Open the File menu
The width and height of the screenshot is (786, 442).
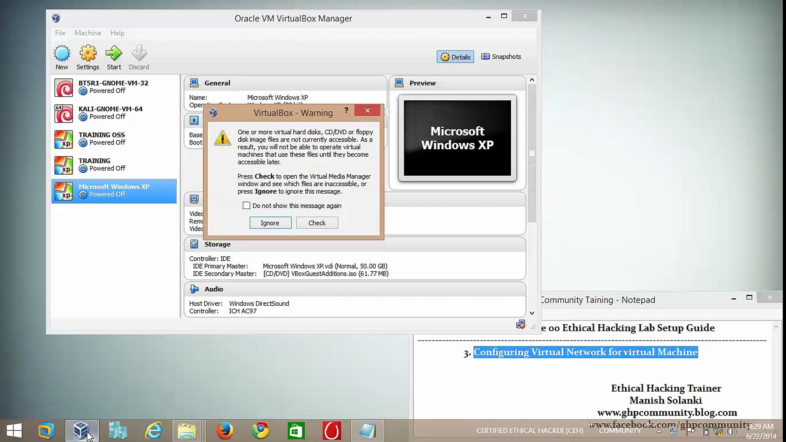tap(60, 33)
